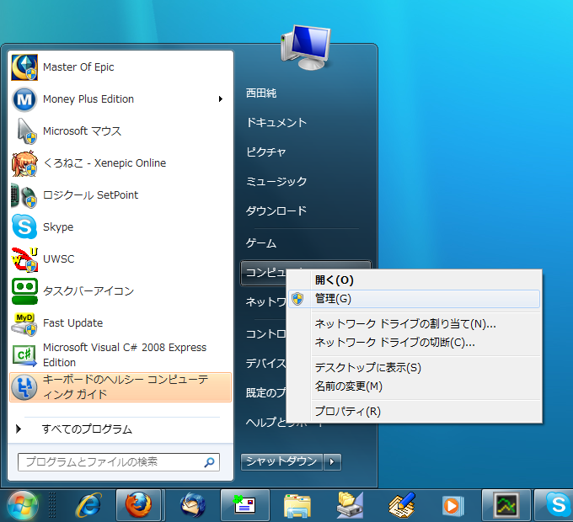Click the drive with folders taskbar icon
The width and height of the screenshot is (573, 522).
coord(350,505)
